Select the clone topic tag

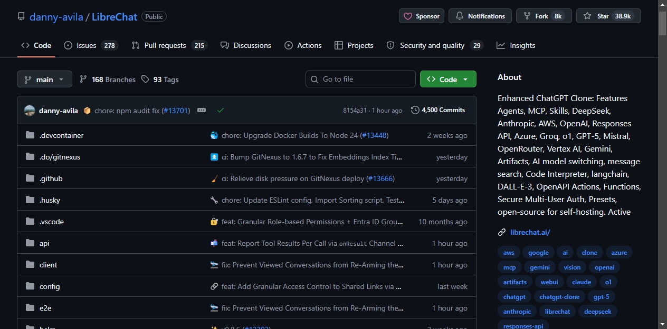pyautogui.click(x=589, y=253)
